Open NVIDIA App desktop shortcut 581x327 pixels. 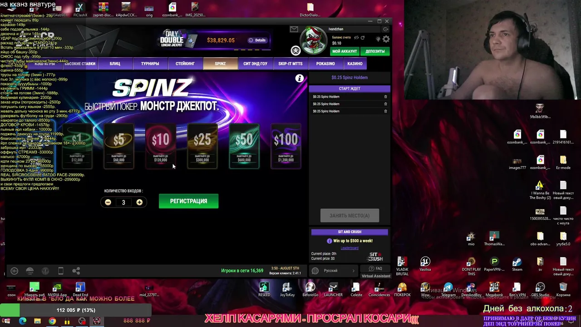[x=57, y=290]
